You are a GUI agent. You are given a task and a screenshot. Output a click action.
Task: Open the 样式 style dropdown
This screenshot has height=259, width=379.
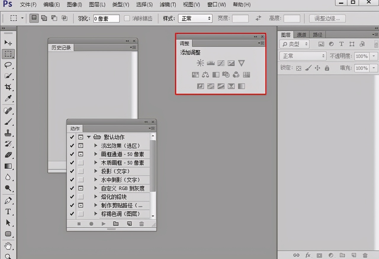[195, 18]
